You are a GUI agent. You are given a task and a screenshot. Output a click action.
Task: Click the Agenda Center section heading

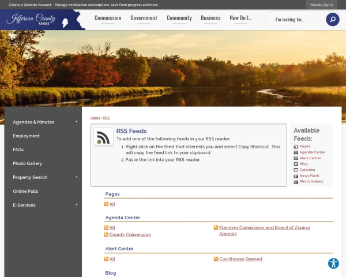point(123,218)
